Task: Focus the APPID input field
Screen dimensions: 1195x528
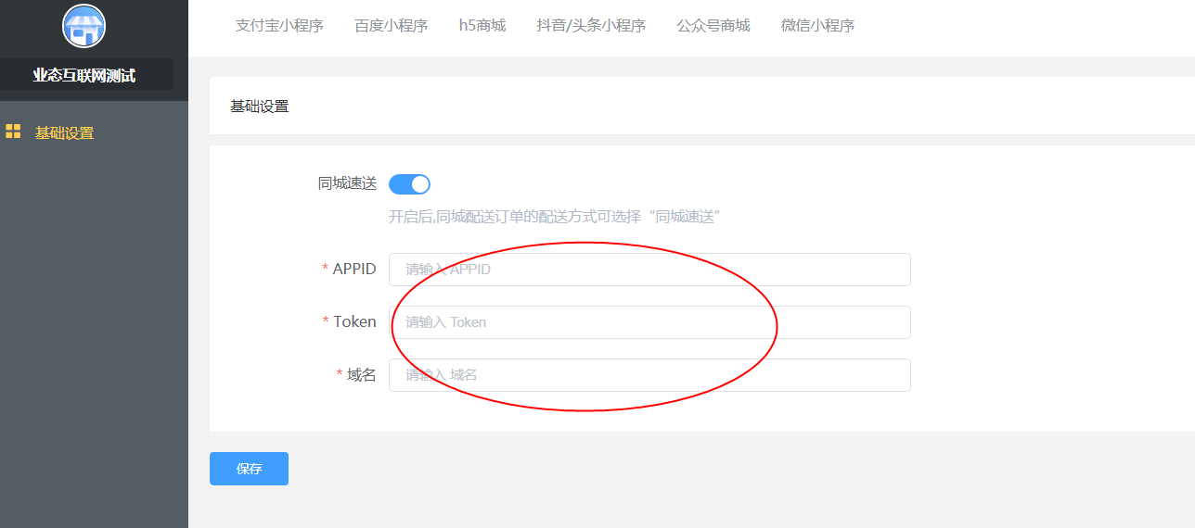Action: (649, 270)
